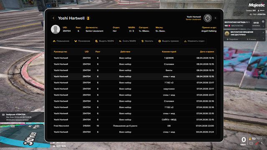Click UID 315054 in the log table
Screen dimensions: 267x150
87,126
